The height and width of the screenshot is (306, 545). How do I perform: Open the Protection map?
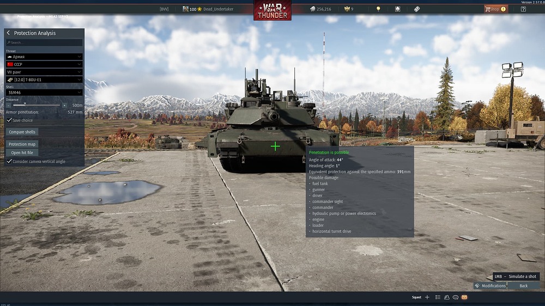coord(22,144)
